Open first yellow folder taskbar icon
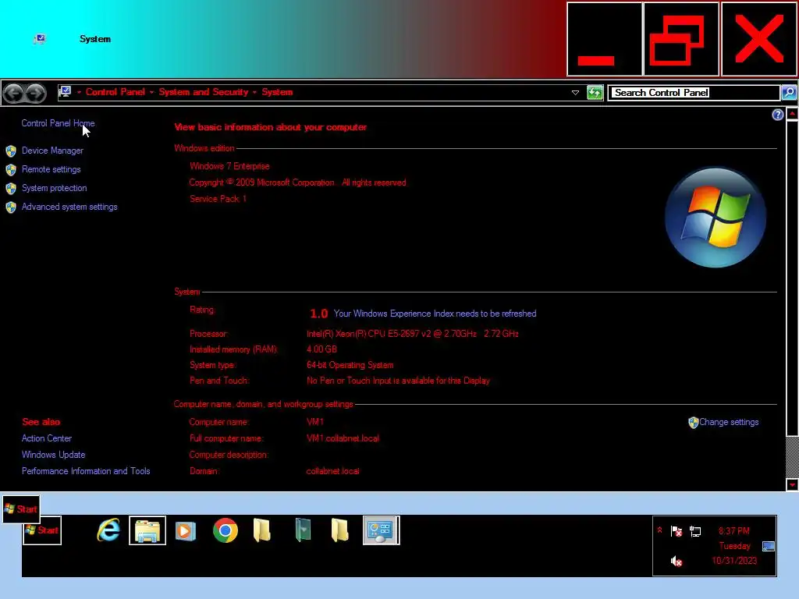This screenshot has height=599, width=799. click(262, 530)
